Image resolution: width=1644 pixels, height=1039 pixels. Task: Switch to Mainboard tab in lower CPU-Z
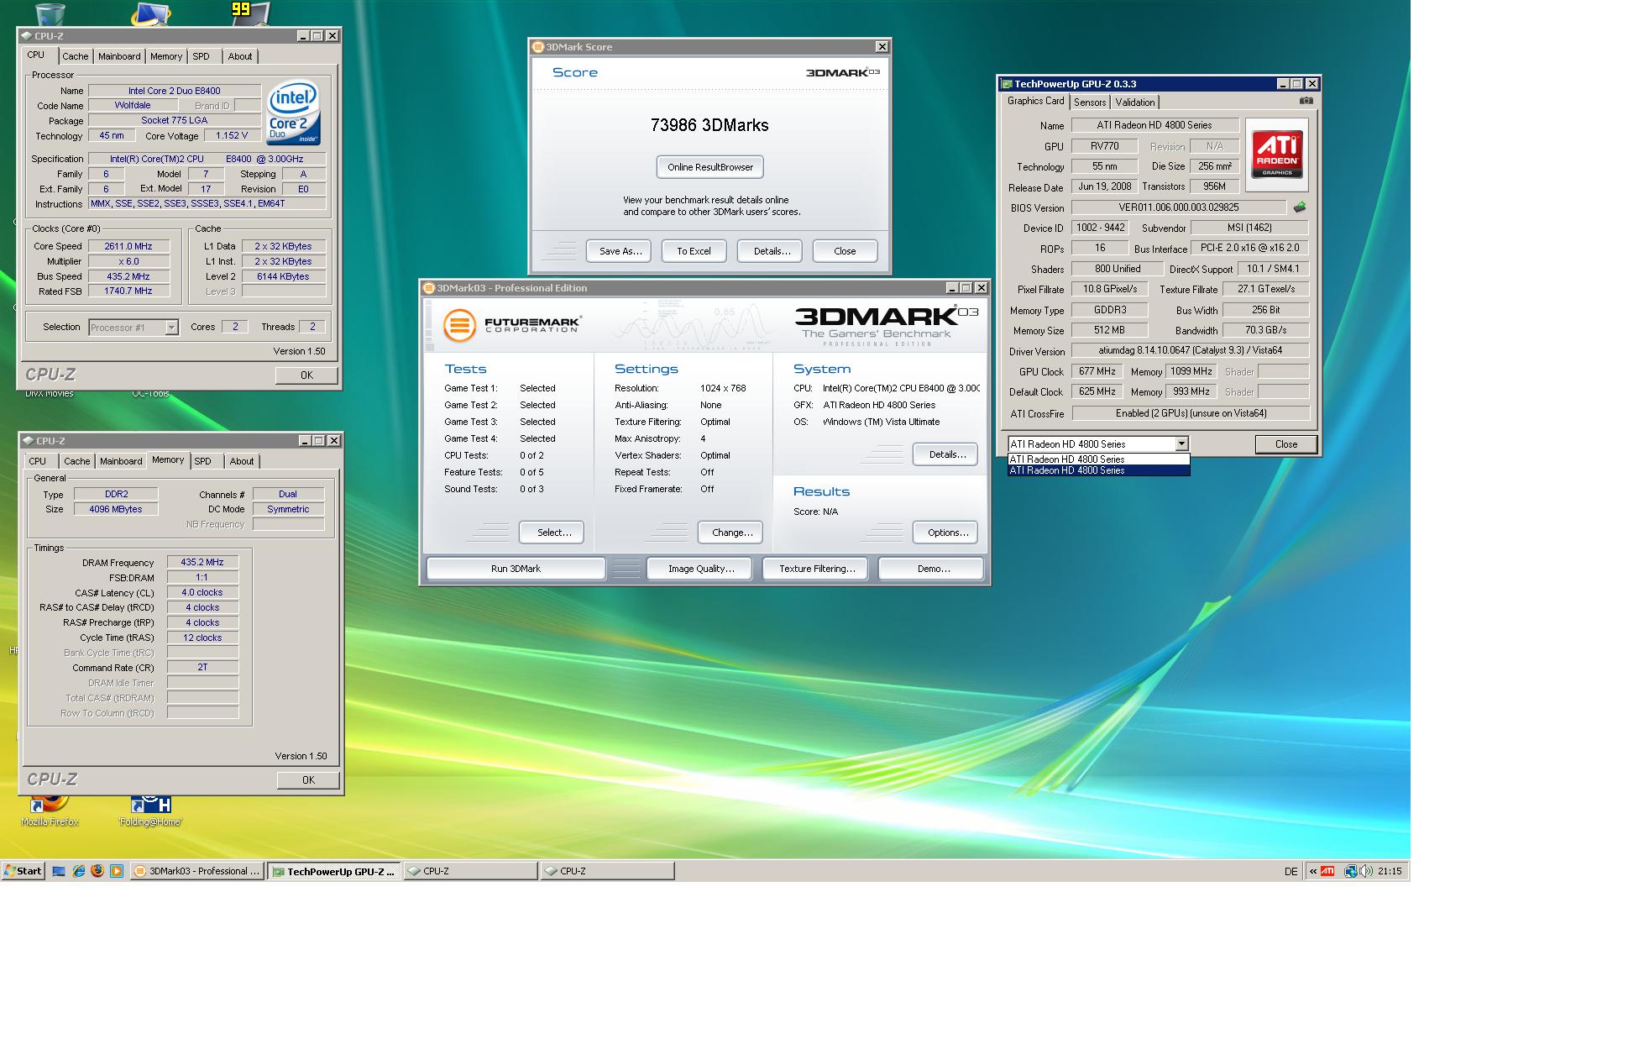point(121,461)
